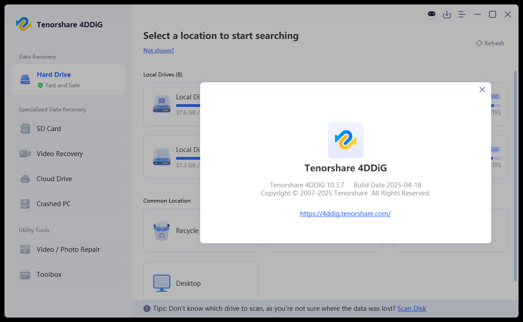Click the Tenorshare 4DDiG logo in About dialog
The image size is (523, 322).
(x=346, y=140)
